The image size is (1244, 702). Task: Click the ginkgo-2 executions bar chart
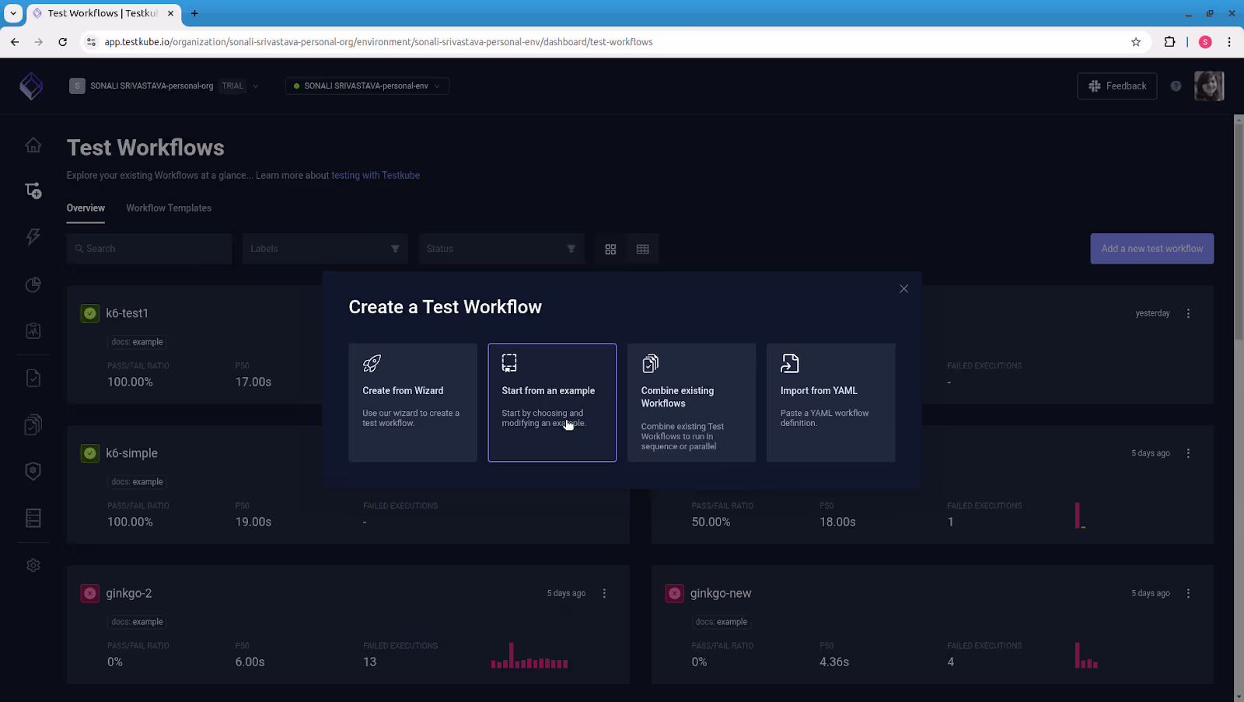coord(529,655)
